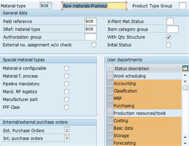Click the Storage row selector button
This screenshot has width=189, height=146.
coord(110,136)
